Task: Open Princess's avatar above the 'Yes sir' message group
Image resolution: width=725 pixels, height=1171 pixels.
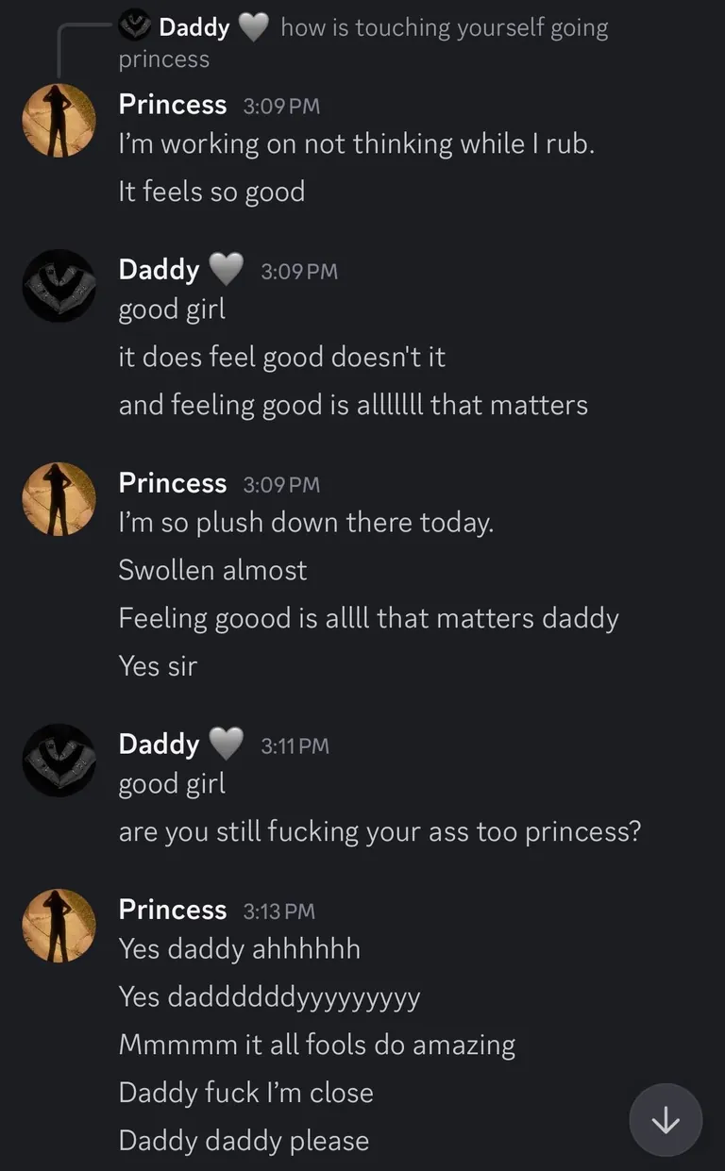Action: coord(59,499)
